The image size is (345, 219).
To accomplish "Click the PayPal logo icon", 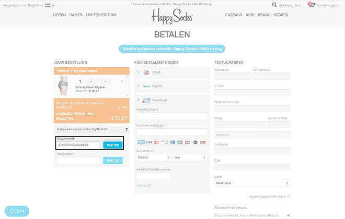I will (146, 86).
